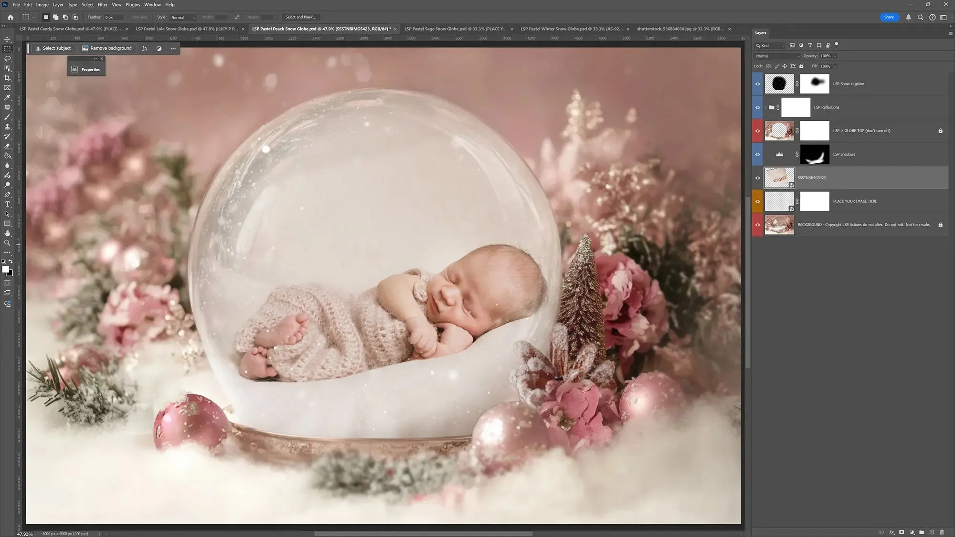955x537 pixels.
Task: Toggle visibility of SSSTNBIMG5423 layer
Action: pos(757,178)
